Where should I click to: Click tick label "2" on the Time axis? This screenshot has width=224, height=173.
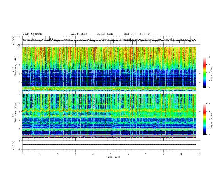click(x=58, y=154)
